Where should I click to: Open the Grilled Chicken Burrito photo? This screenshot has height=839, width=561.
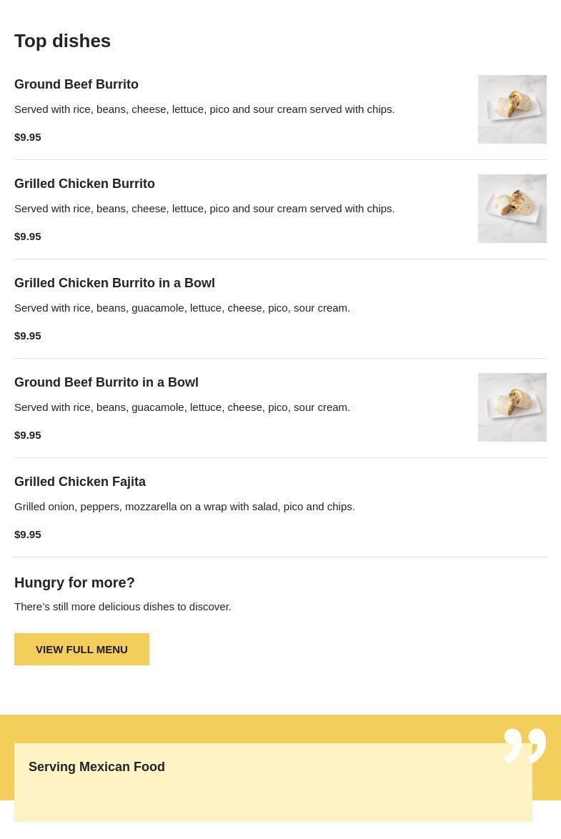(512, 209)
